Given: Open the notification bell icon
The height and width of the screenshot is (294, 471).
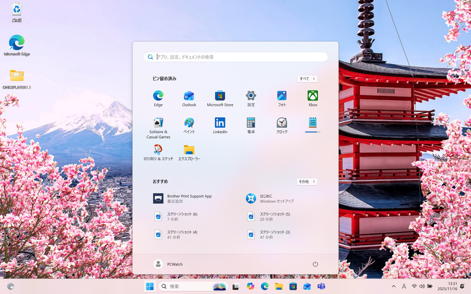Looking at the screenshot, I should 463,286.
